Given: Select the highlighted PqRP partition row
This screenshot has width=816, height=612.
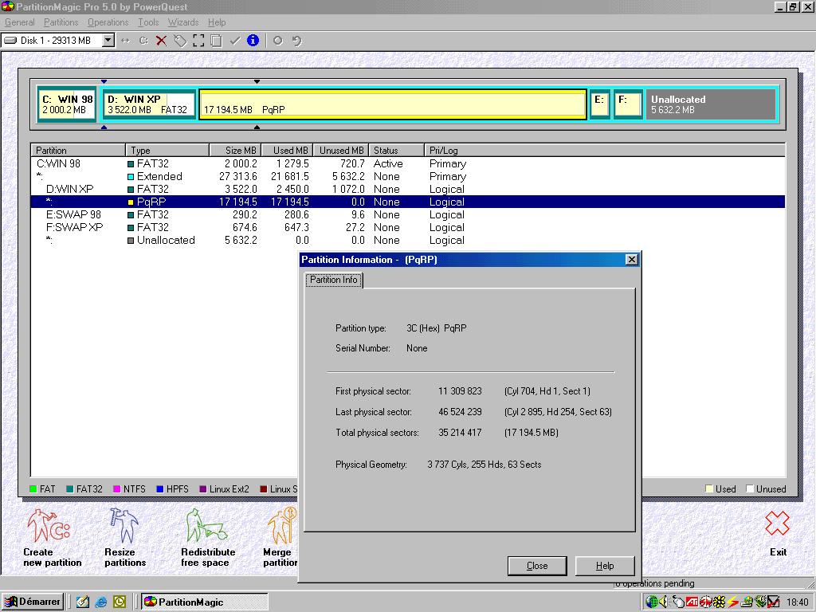Looking at the screenshot, I should (407, 202).
